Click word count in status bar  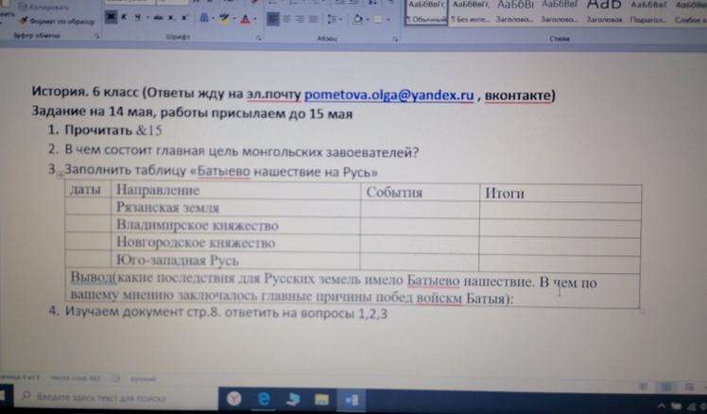point(76,378)
